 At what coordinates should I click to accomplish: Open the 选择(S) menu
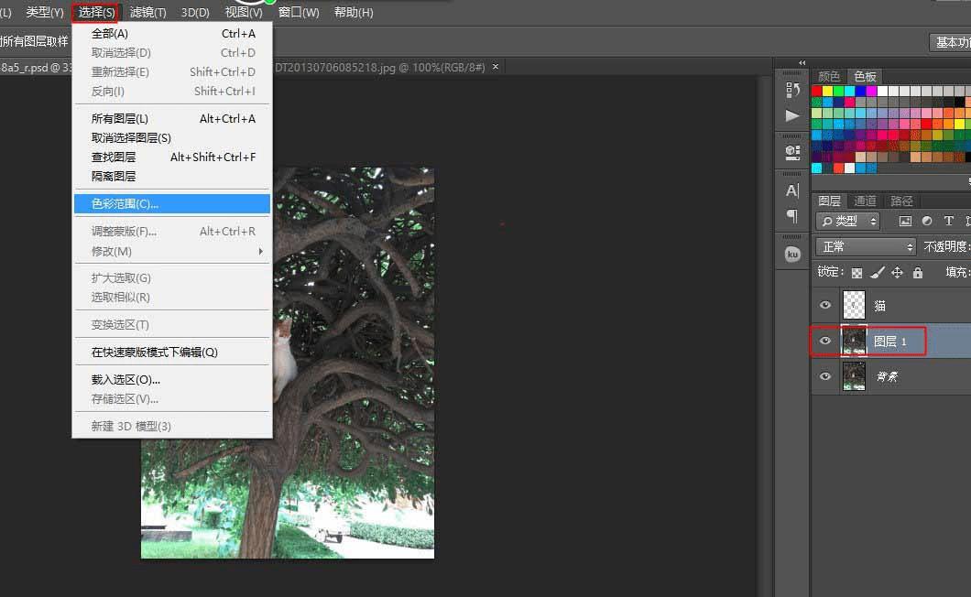point(96,13)
